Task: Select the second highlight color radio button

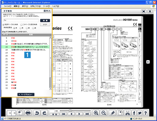Action: coord(20,28)
